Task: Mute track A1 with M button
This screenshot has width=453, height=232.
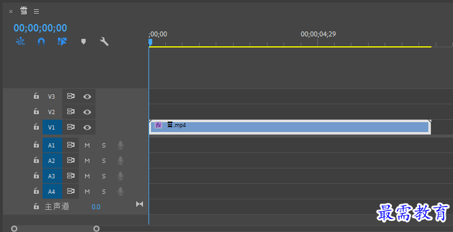Action: (87, 145)
